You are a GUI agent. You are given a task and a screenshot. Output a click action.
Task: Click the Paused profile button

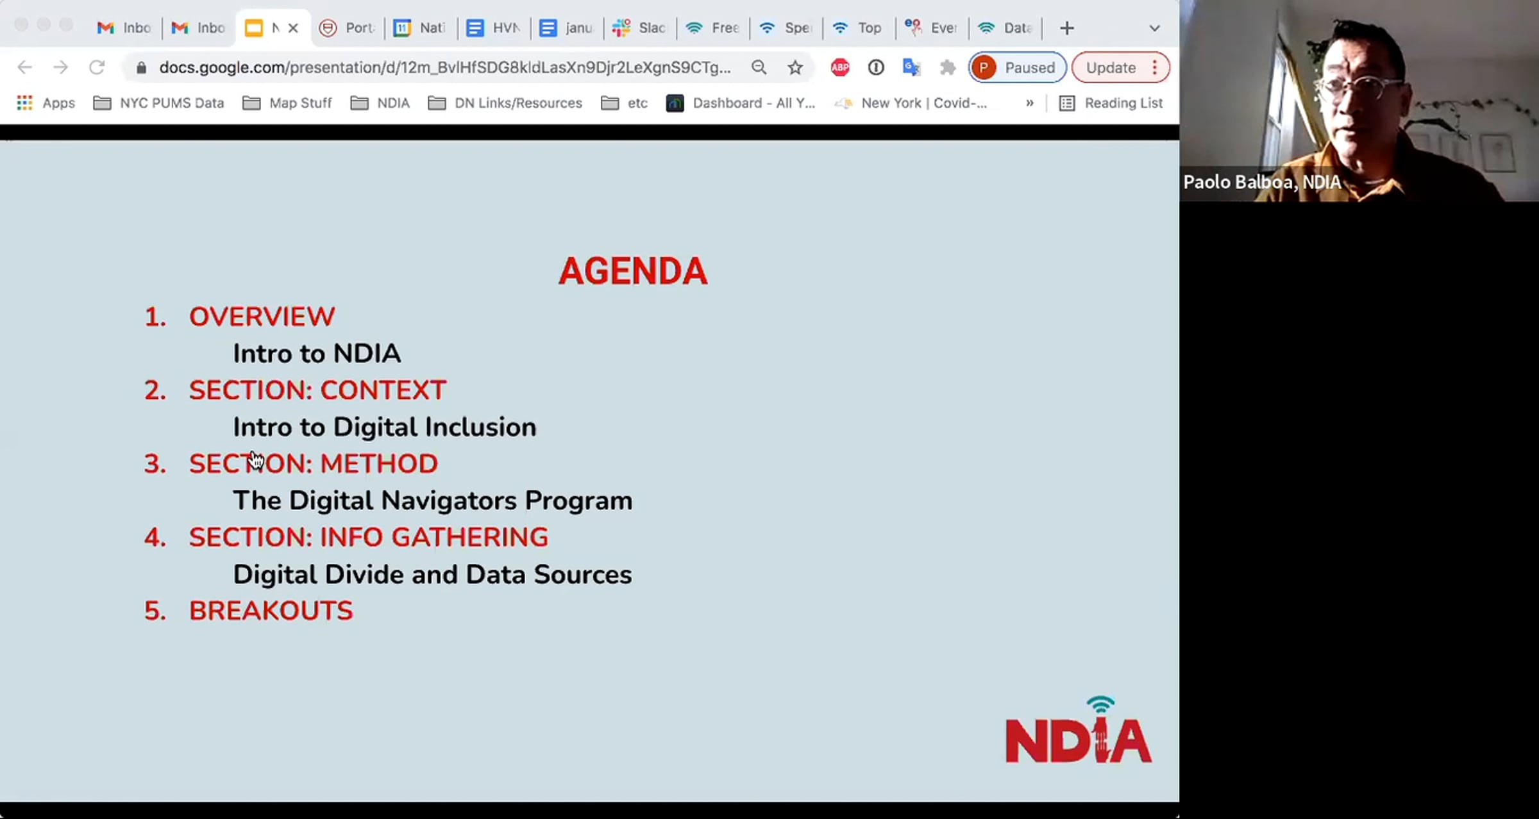click(1017, 67)
